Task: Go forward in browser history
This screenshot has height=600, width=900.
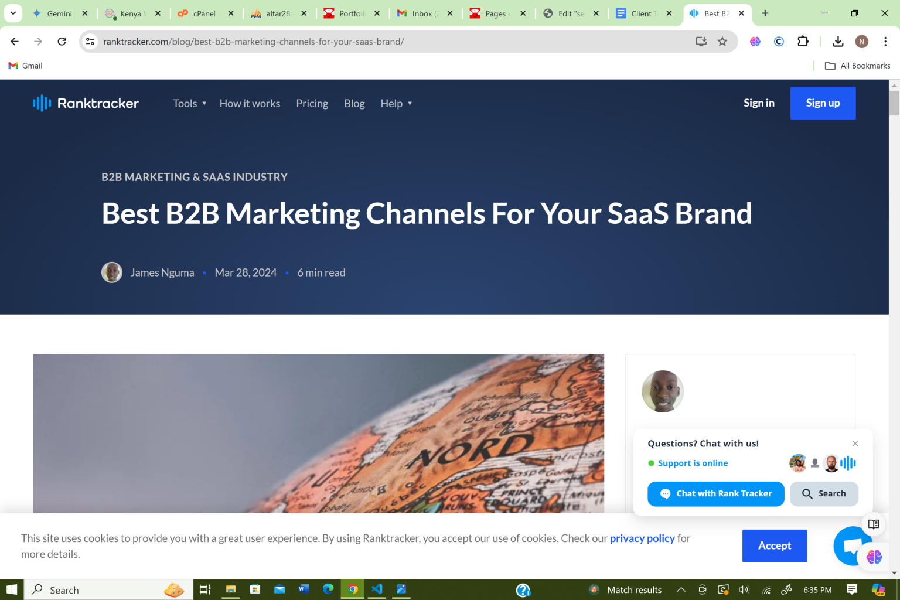Action: coord(38,41)
